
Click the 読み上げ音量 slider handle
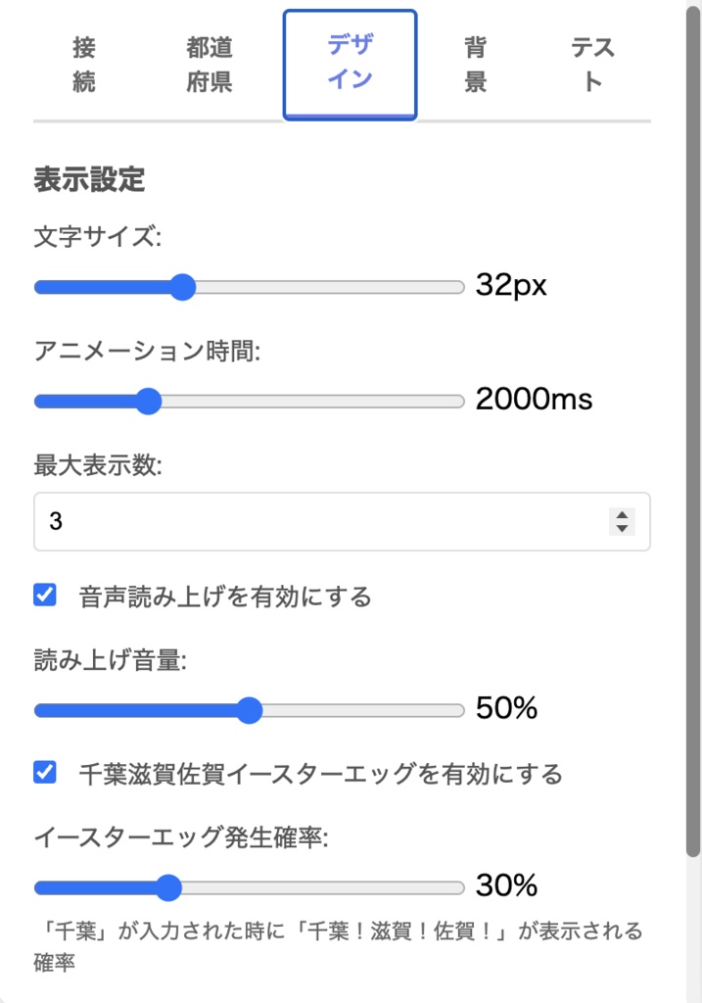(x=250, y=710)
